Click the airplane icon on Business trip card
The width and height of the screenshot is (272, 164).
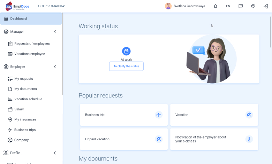click(x=159, y=115)
